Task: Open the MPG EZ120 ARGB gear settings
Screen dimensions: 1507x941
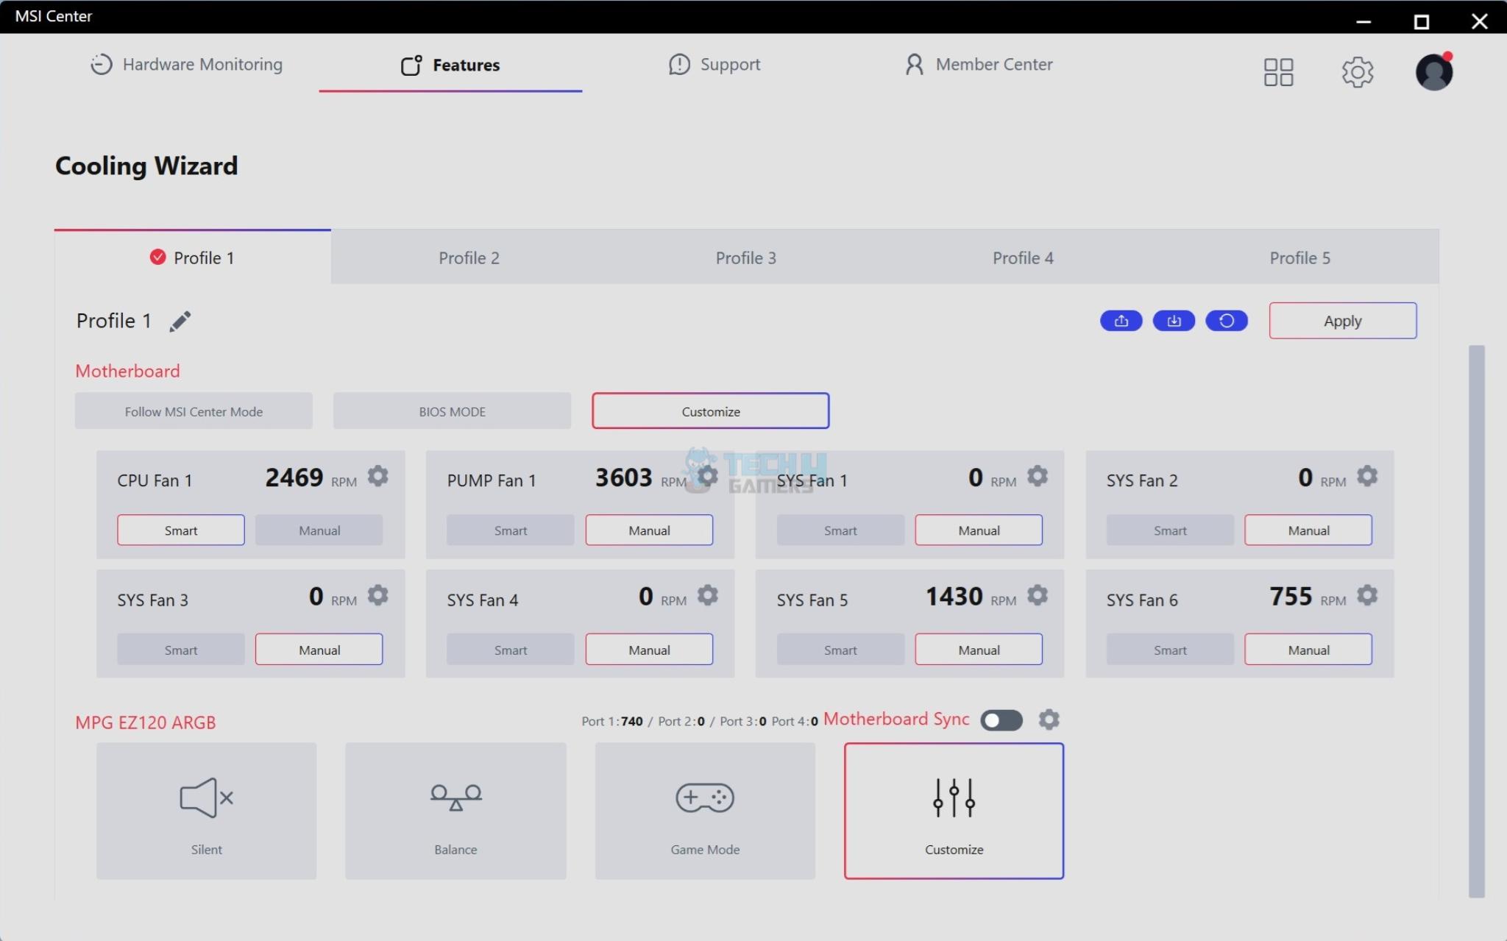Action: (x=1049, y=720)
